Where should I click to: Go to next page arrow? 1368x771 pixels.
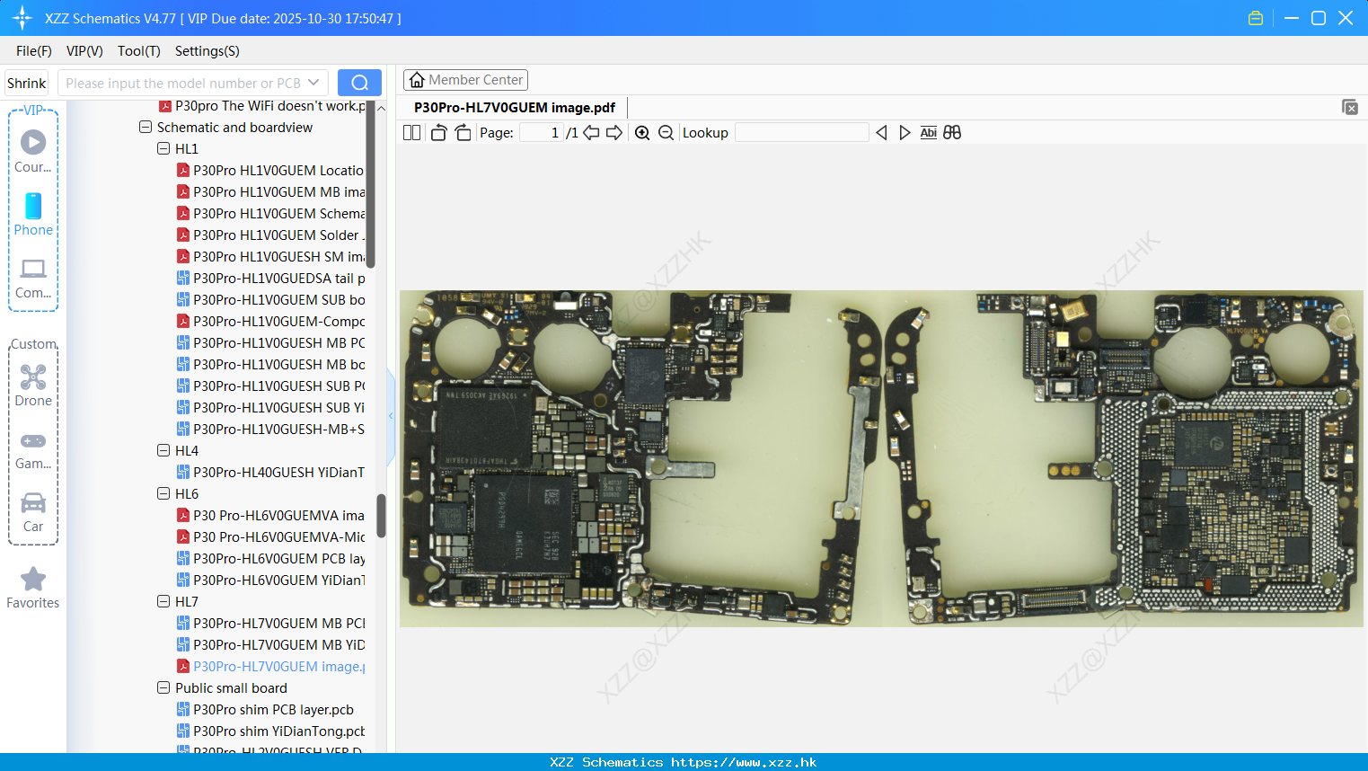[x=614, y=133]
